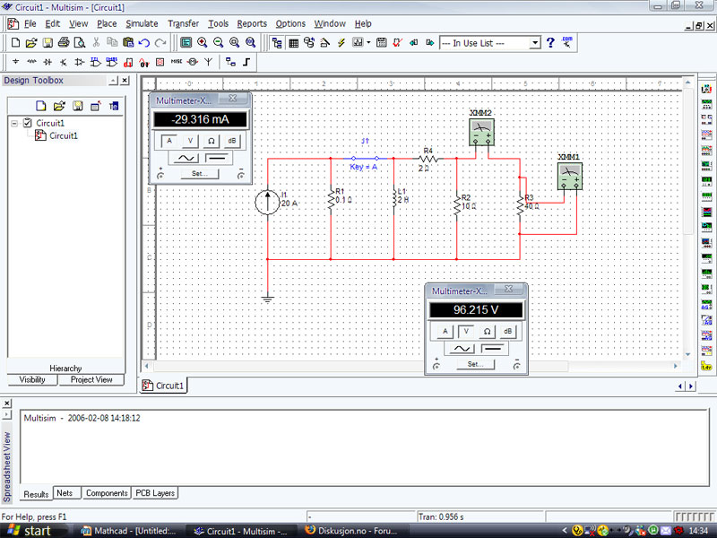Viewport: 717px width, 538px height.
Task: Click the Zoom In magnifier icon
Action: pos(202,42)
